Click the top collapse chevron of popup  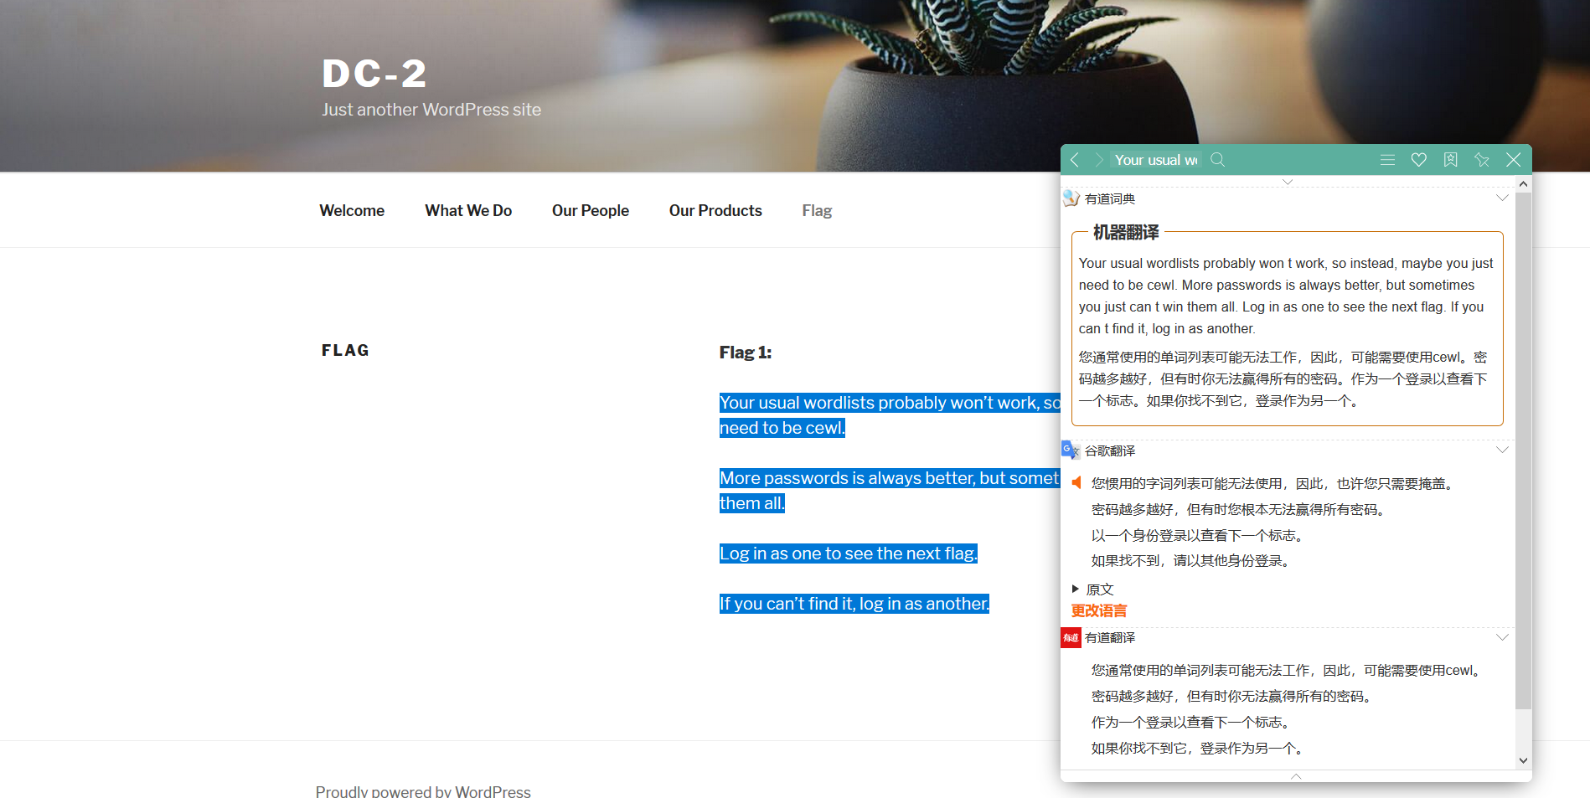coord(1288,182)
